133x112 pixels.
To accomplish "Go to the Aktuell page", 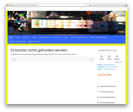I will [x=18, y=37].
